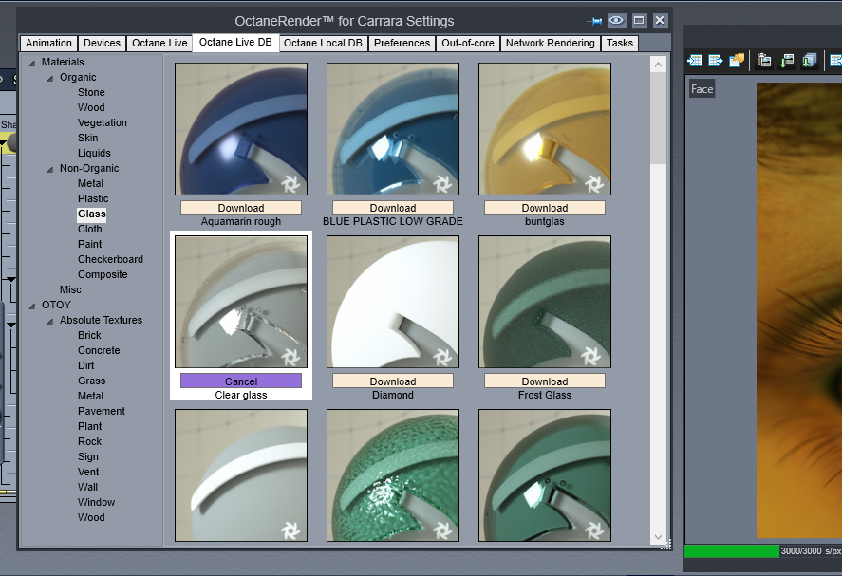Open the Preferences tab
The image size is (842, 576).
coord(402,43)
